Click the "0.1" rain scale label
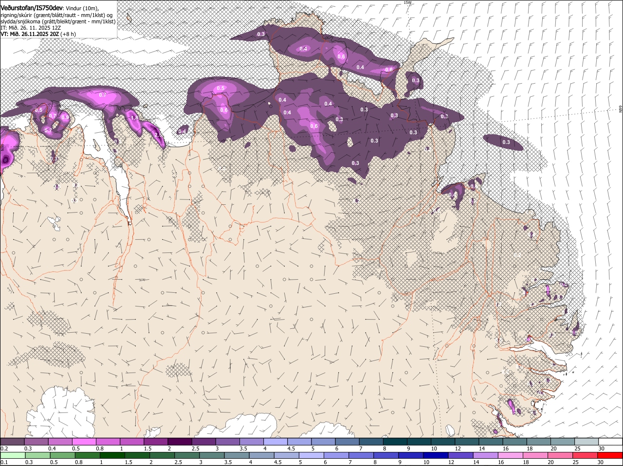The width and height of the screenshot is (623, 466). pyautogui.click(x=4, y=462)
